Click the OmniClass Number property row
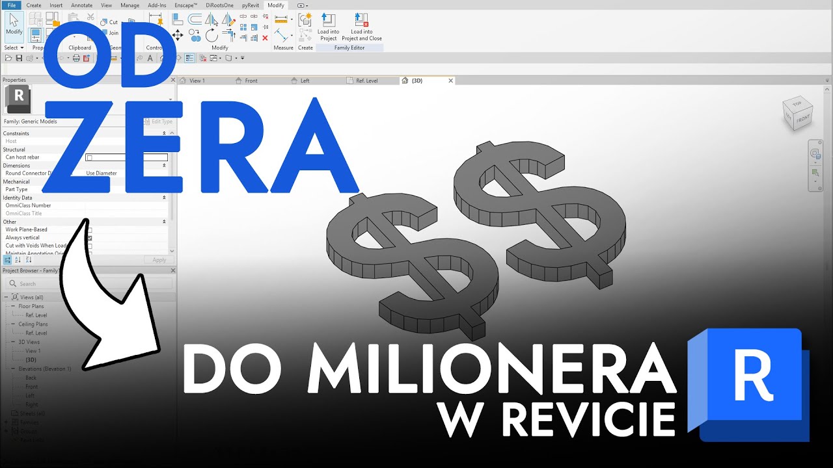This screenshot has width=833, height=468. coord(85,205)
